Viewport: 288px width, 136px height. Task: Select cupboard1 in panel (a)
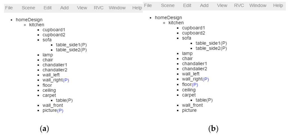(x=54, y=30)
